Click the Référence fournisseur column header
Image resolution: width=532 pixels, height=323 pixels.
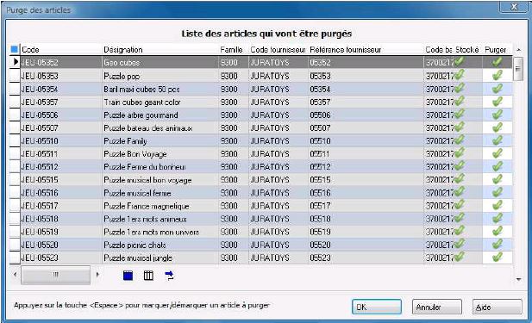coord(366,49)
